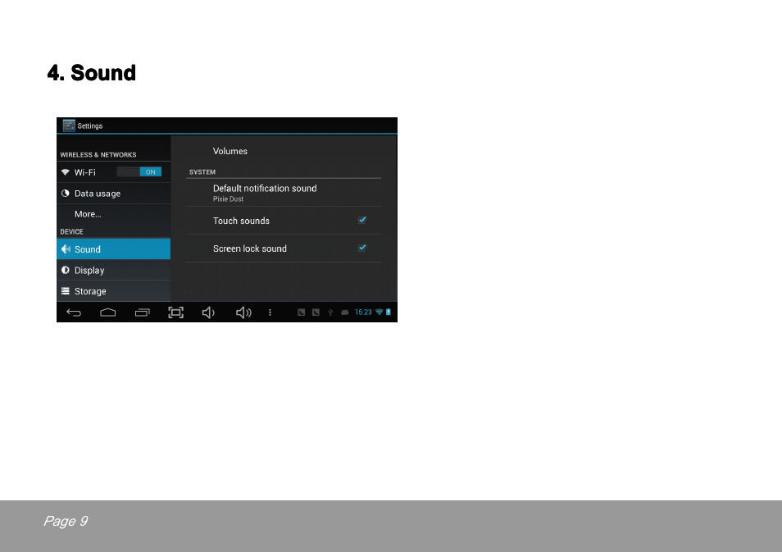Uncheck the Touch sounds checkbox
This screenshot has height=552, width=782.
(x=362, y=220)
